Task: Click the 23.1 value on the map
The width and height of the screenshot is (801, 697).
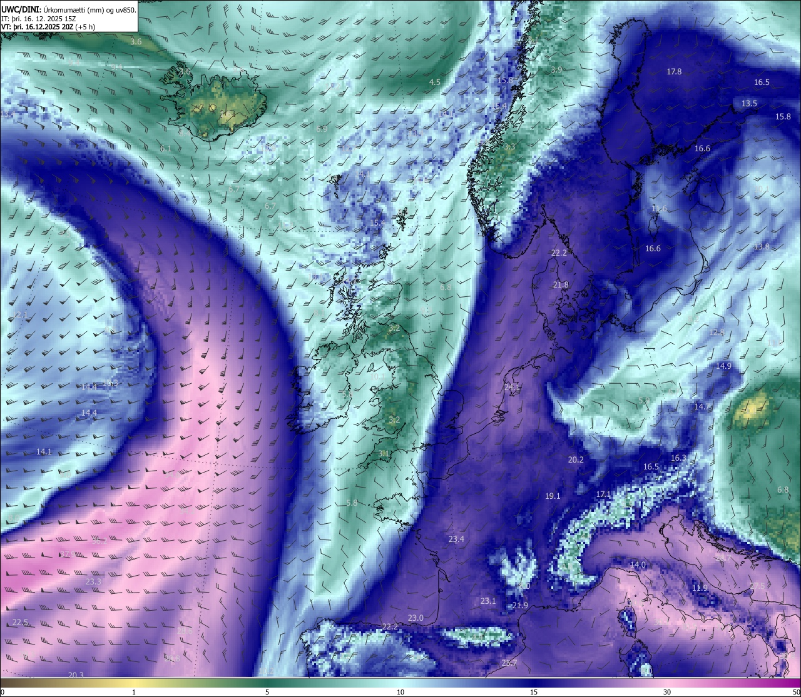Action: (488, 601)
